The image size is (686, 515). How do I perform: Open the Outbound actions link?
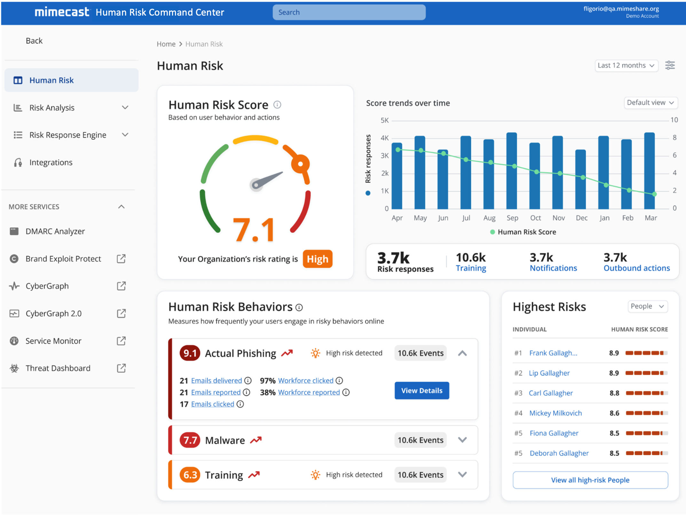636,268
